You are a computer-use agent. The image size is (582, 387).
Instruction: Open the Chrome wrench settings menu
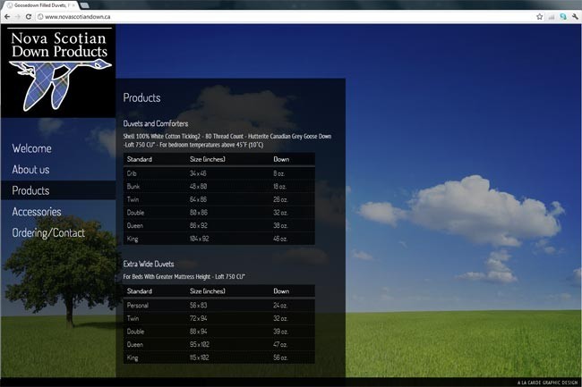(x=575, y=17)
